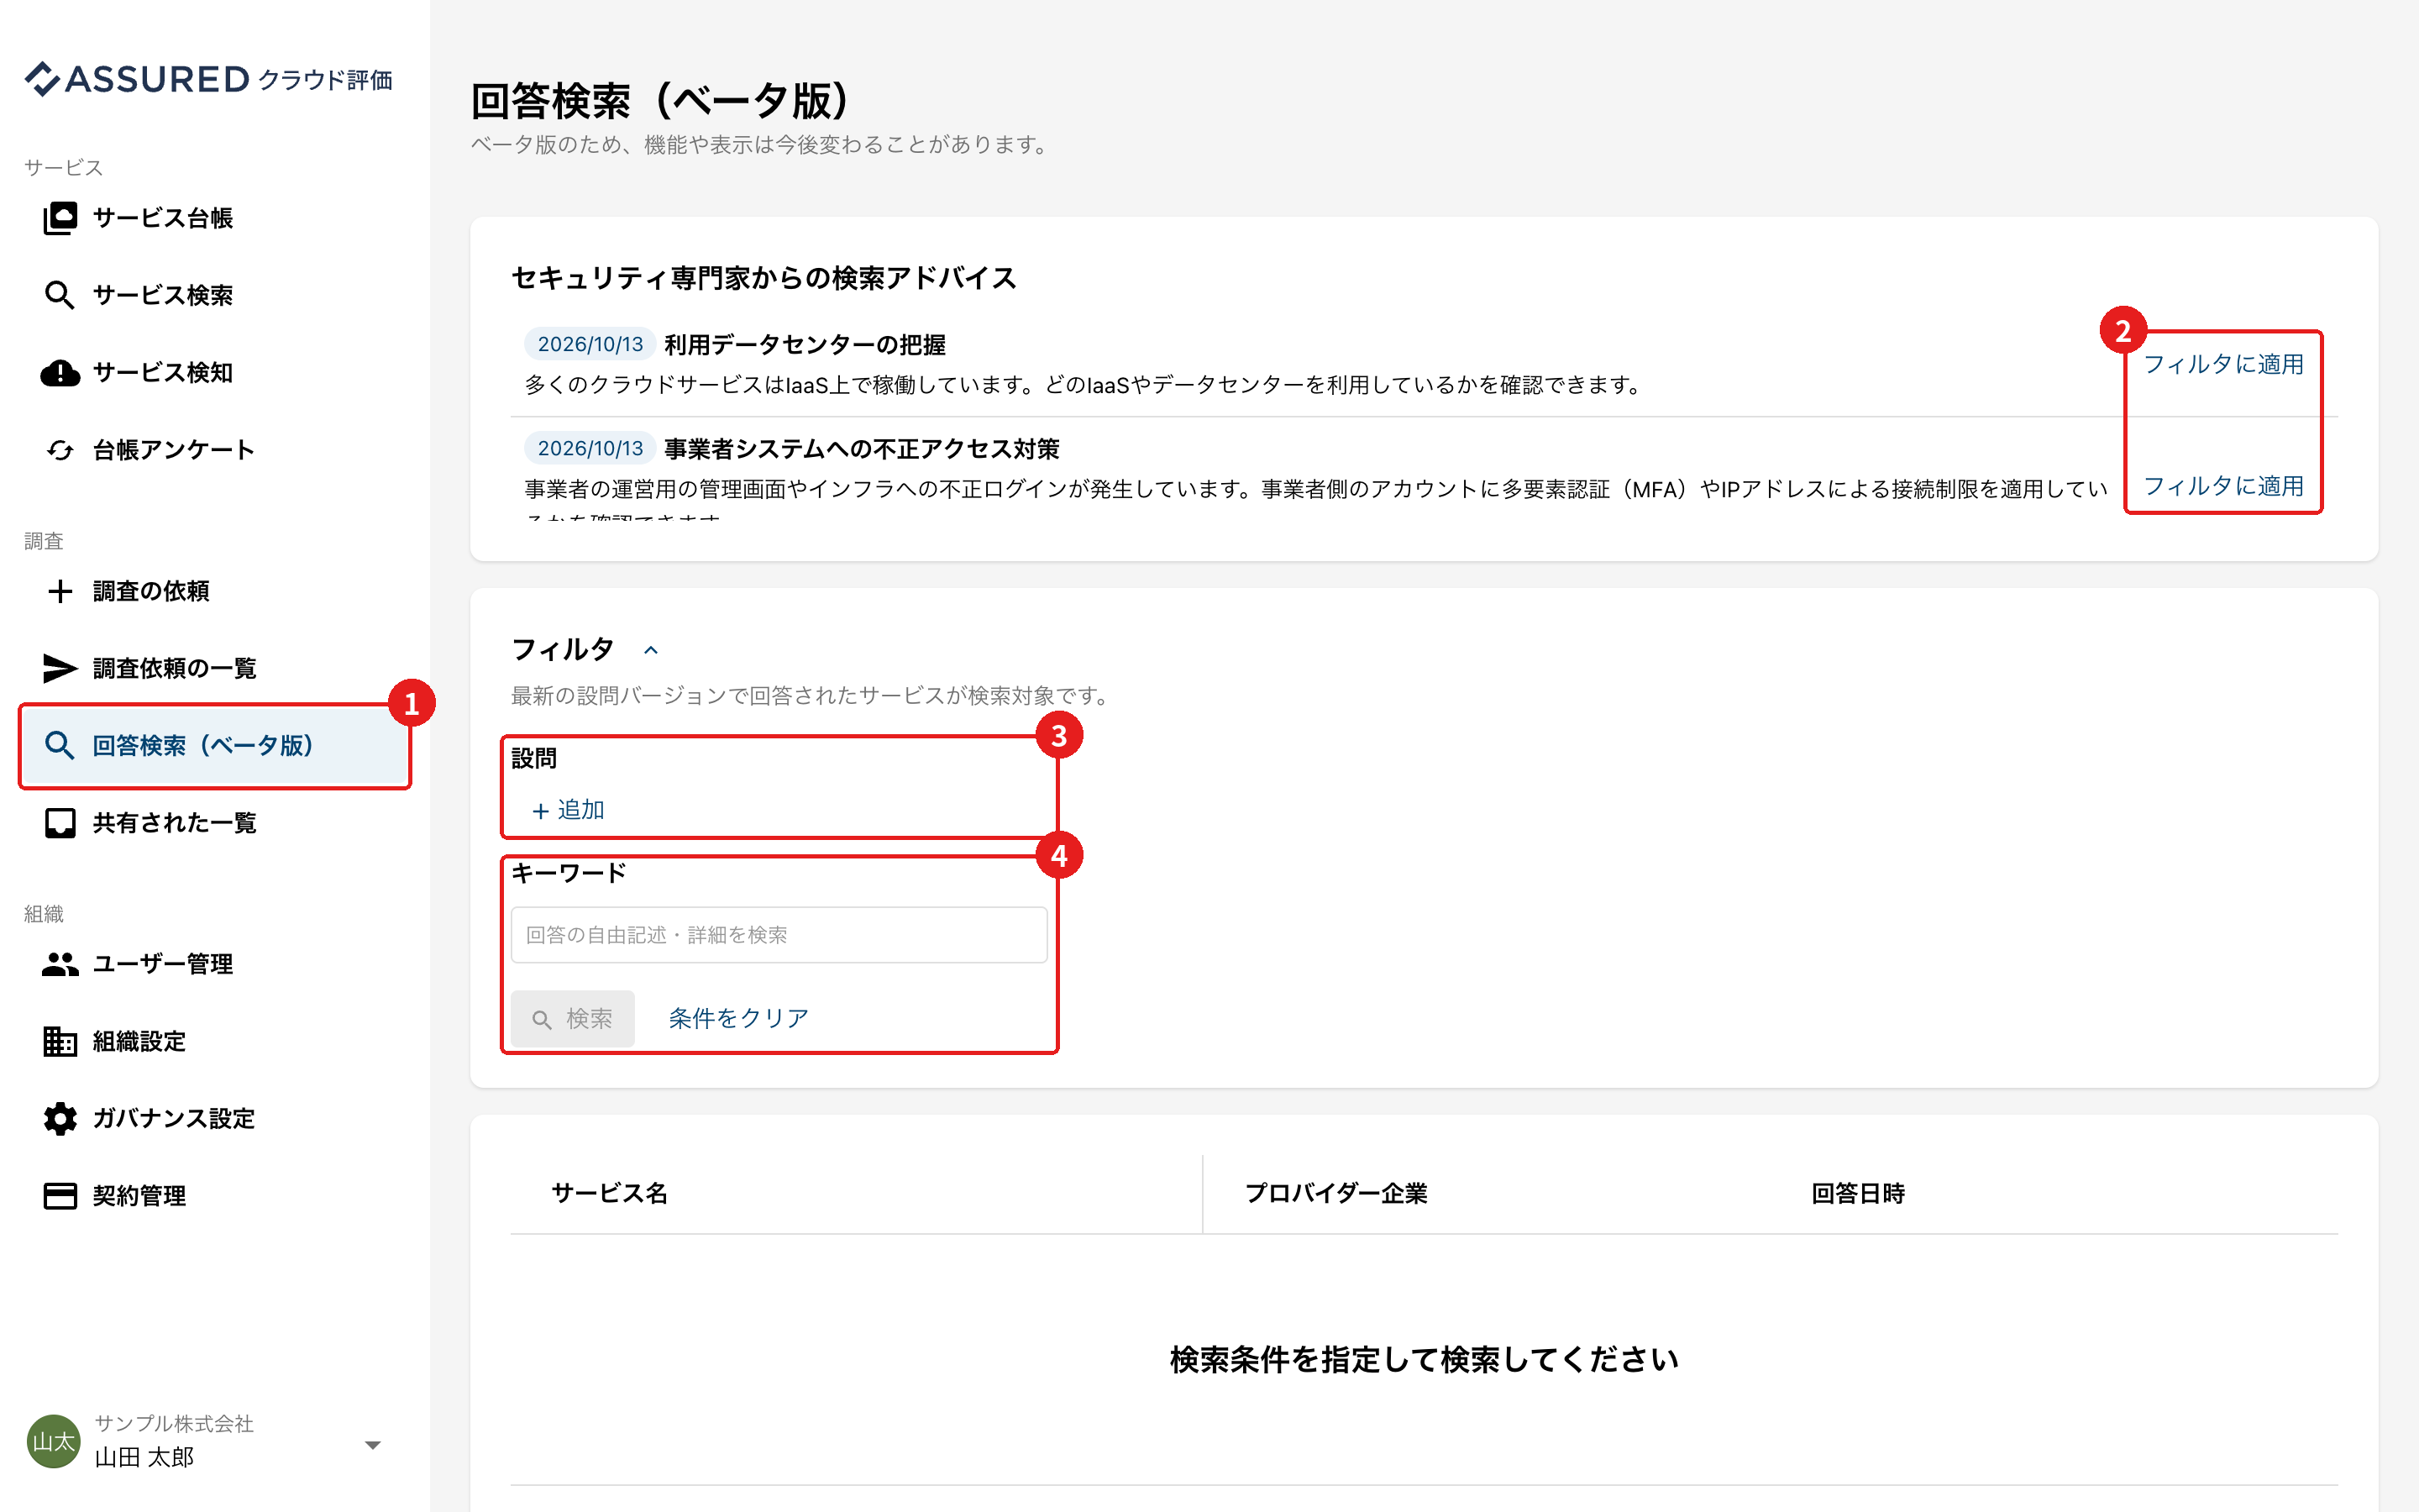Click the 契約管理 card icon
This screenshot has width=2419, height=1512.
pyautogui.click(x=60, y=1196)
